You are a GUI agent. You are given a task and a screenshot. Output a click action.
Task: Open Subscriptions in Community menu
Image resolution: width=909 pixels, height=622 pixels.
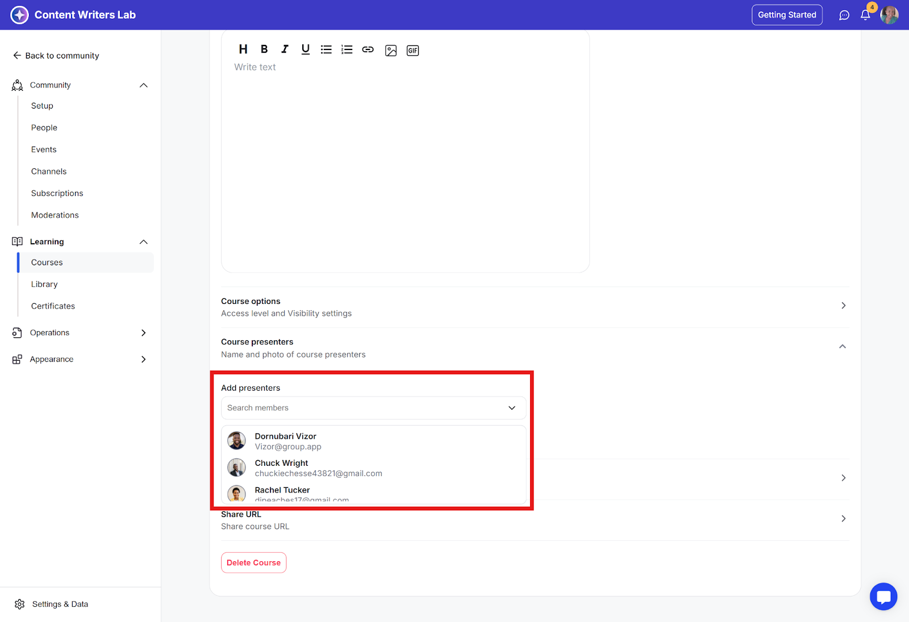click(57, 193)
